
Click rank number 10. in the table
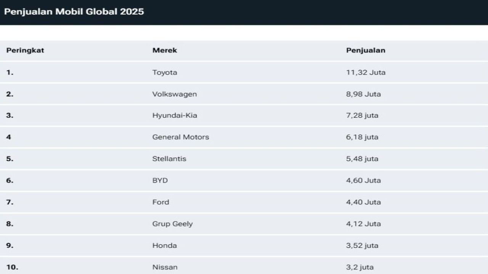(12, 267)
